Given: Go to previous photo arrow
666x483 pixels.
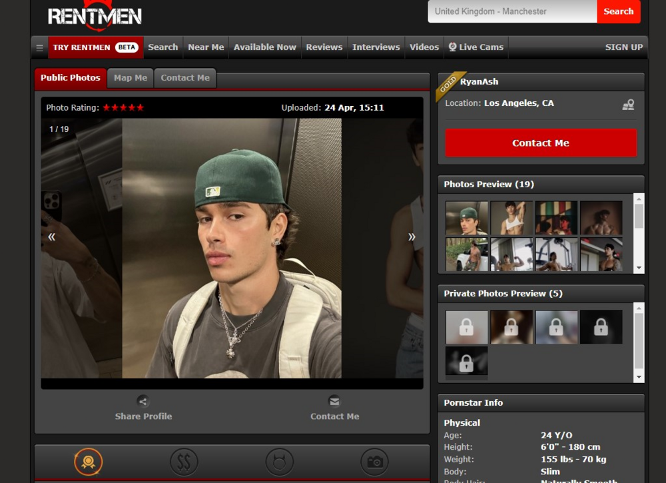Looking at the screenshot, I should [x=51, y=237].
